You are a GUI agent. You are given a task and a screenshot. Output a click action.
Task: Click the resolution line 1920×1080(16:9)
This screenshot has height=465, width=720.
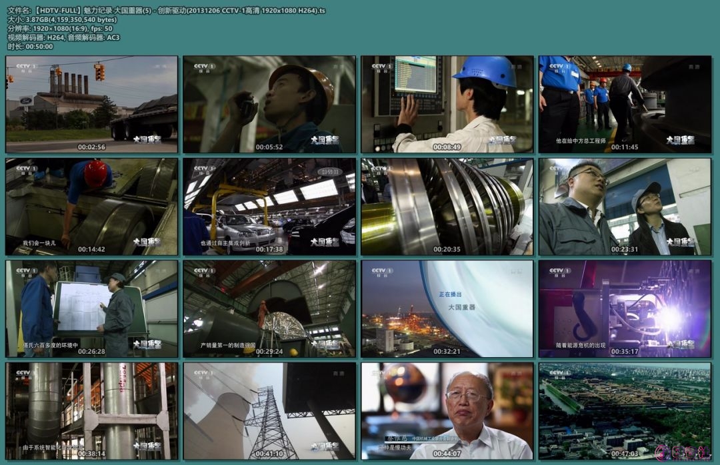click(60, 29)
